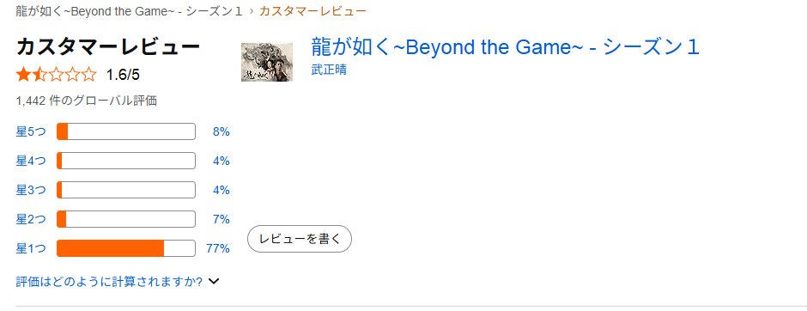Click the 8% percentage link
The width and height of the screenshot is (807, 311).
pyautogui.click(x=221, y=131)
